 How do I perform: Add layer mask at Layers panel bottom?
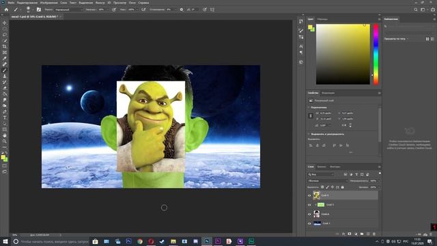350,234
